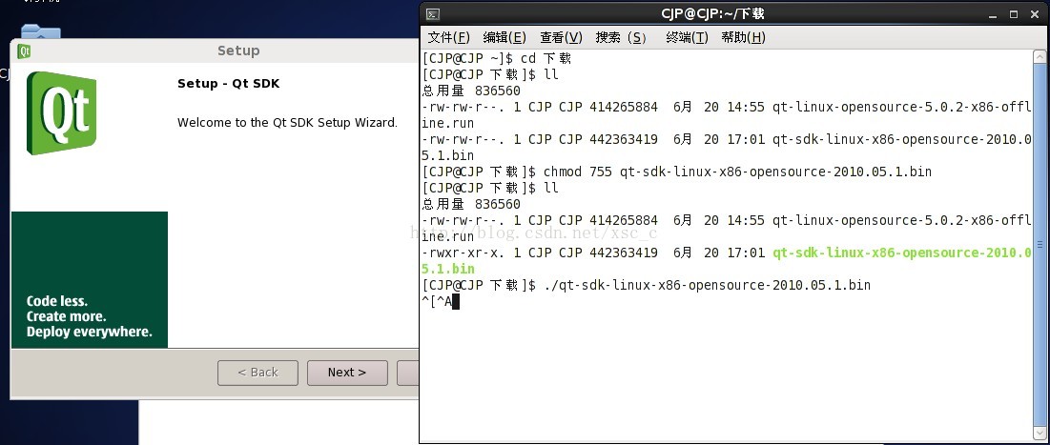Click the 'chmod 755' command line
This screenshot has height=445, width=1050.
pyautogui.click(x=677, y=172)
